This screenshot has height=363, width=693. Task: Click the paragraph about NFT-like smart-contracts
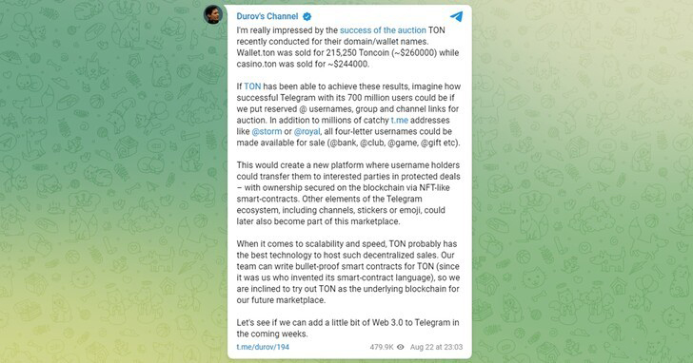[348, 193]
